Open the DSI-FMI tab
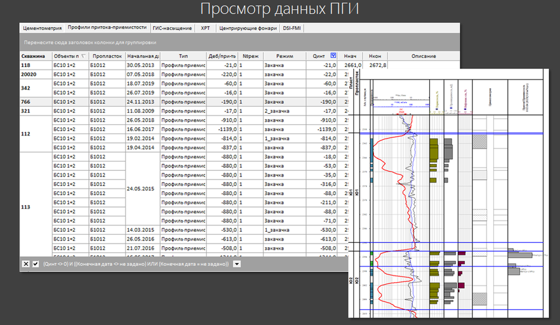 tap(292, 28)
